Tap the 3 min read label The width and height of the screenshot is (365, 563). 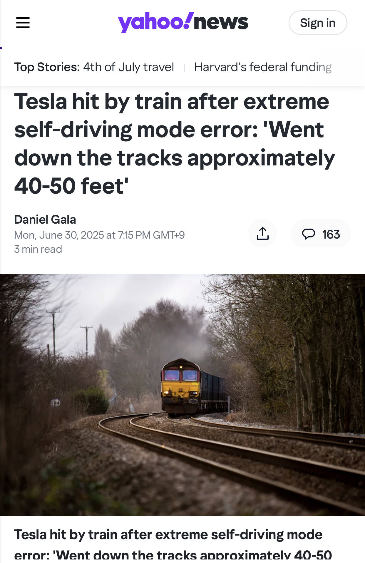click(x=38, y=249)
